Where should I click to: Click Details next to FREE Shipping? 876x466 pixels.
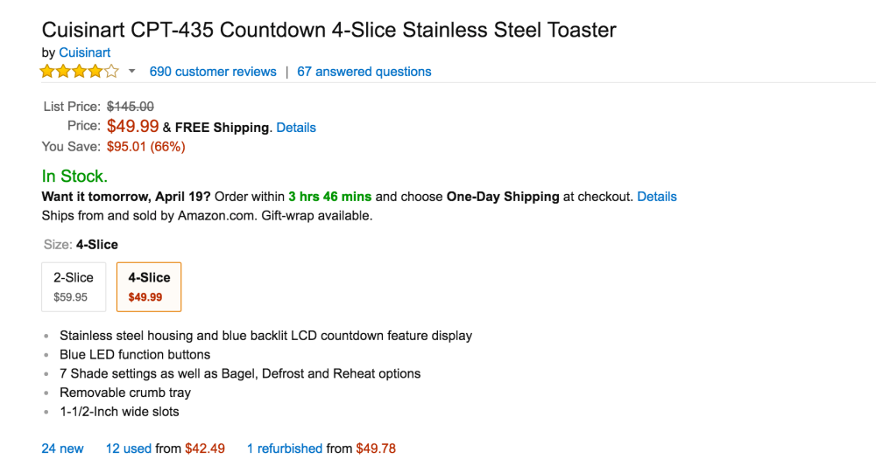pos(296,128)
